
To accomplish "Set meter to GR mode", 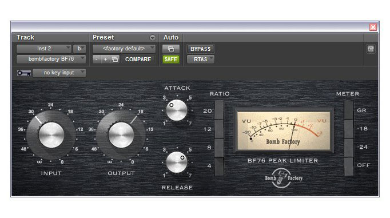I will pyautogui.click(x=349, y=110).
